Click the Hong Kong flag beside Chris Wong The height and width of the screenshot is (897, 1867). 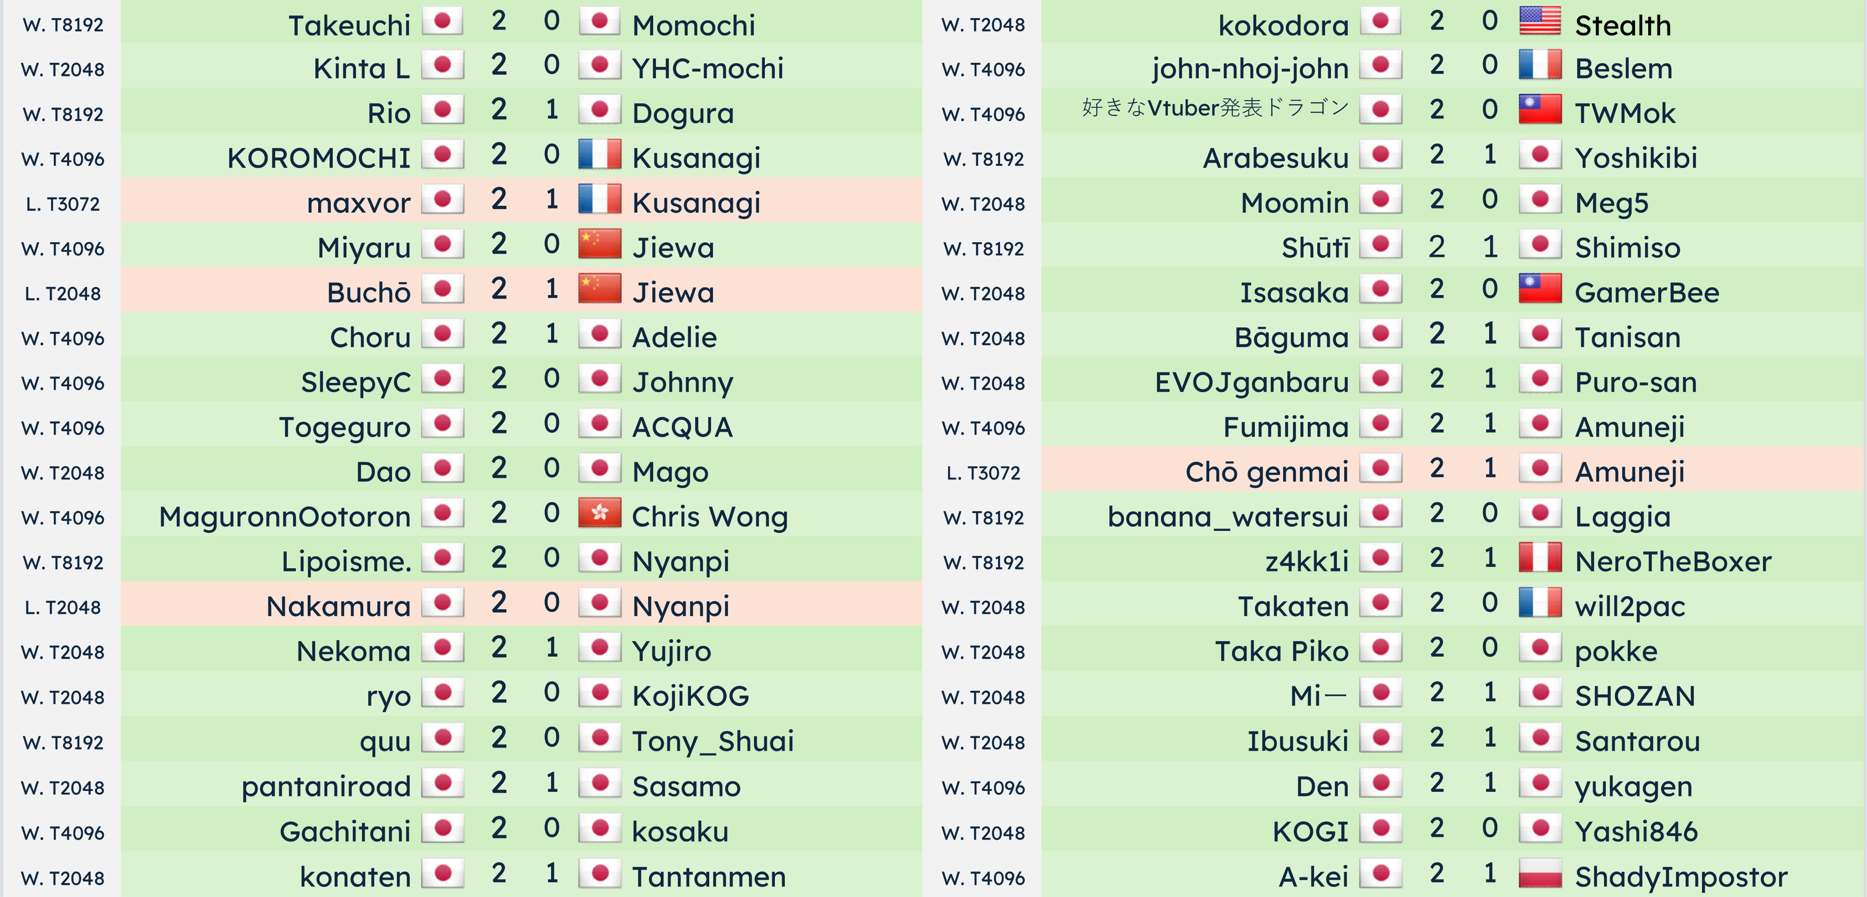[x=599, y=513]
